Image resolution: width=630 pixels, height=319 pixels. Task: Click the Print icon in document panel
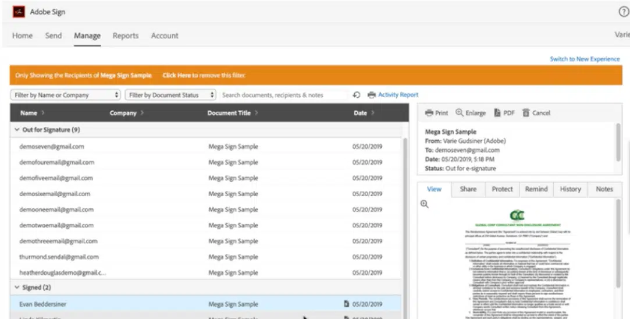click(x=429, y=113)
